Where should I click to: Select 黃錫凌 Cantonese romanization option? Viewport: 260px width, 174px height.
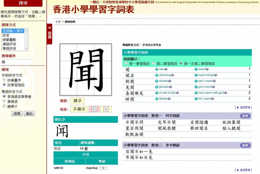(4, 101)
